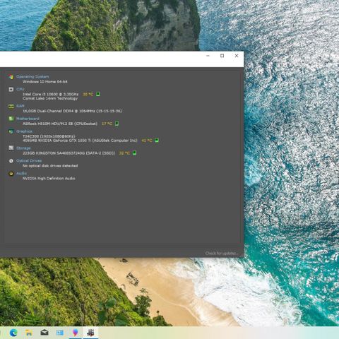Click the 16,0GB Dual-Channel DDR4 line

coord(72,111)
